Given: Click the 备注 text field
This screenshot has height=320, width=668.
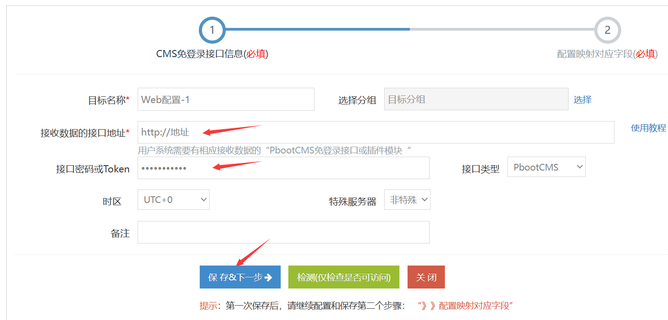Looking at the screenshot, I should click(283, 232).
